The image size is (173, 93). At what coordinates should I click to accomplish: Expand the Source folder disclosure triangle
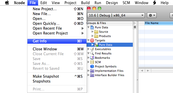click(92, 32)
